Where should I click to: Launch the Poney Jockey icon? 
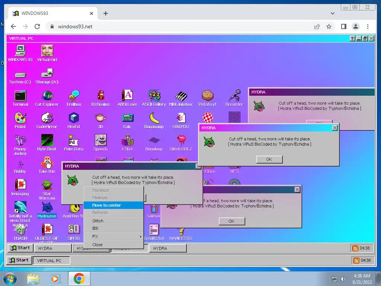[x=20, y=145]
